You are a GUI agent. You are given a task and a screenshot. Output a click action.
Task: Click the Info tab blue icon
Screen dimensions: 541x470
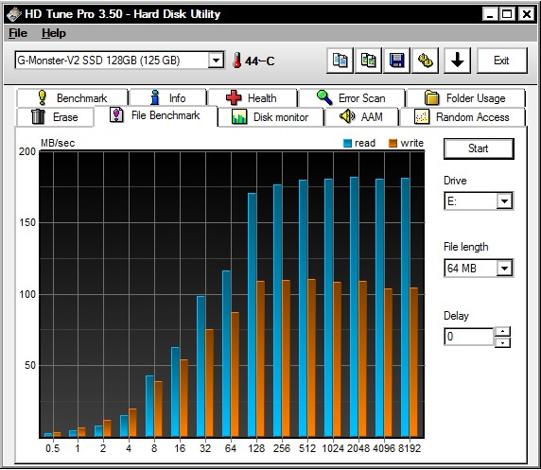click(155, 97)
